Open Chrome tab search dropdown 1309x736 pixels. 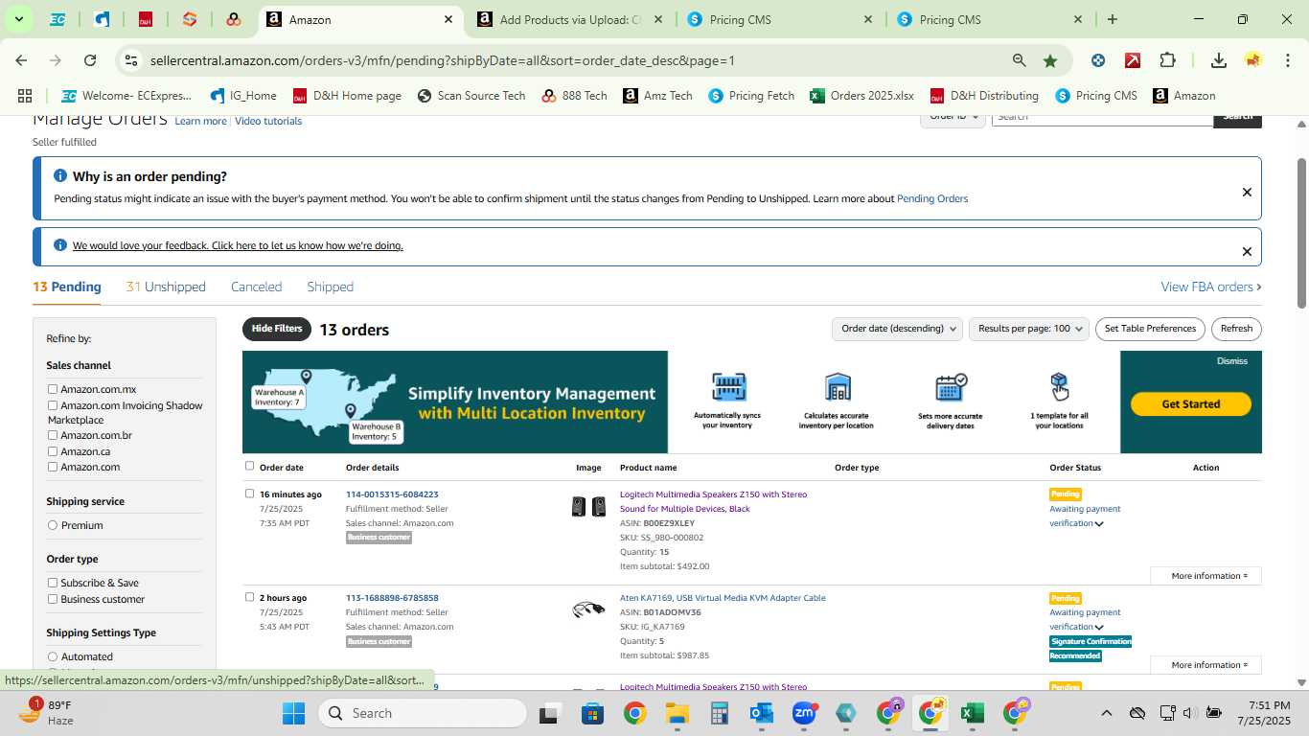point(18,19)
